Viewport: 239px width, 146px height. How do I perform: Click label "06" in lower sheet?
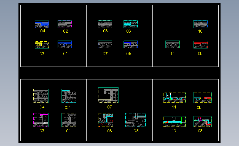tap(109, 131)
